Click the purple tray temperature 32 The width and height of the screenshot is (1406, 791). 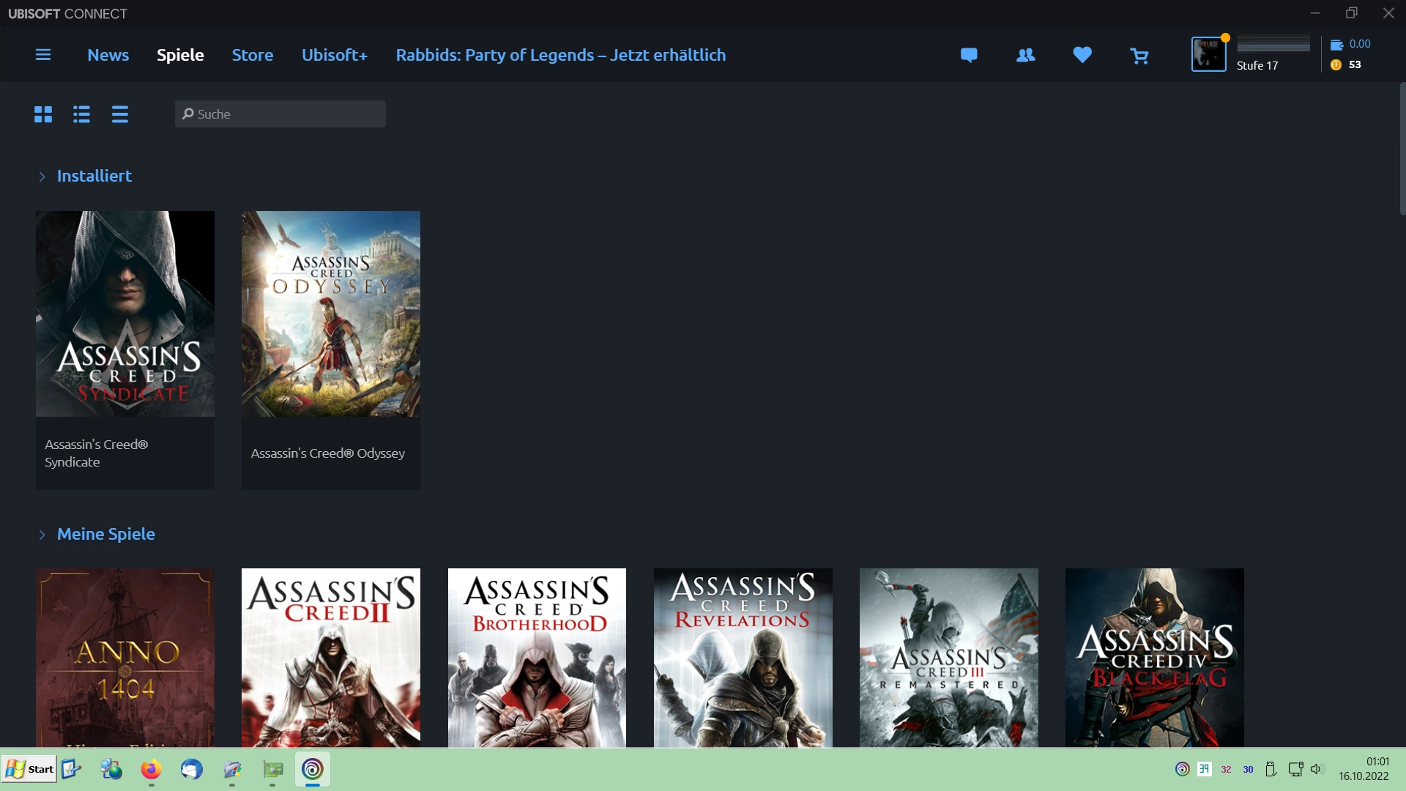coord(1226,770)
